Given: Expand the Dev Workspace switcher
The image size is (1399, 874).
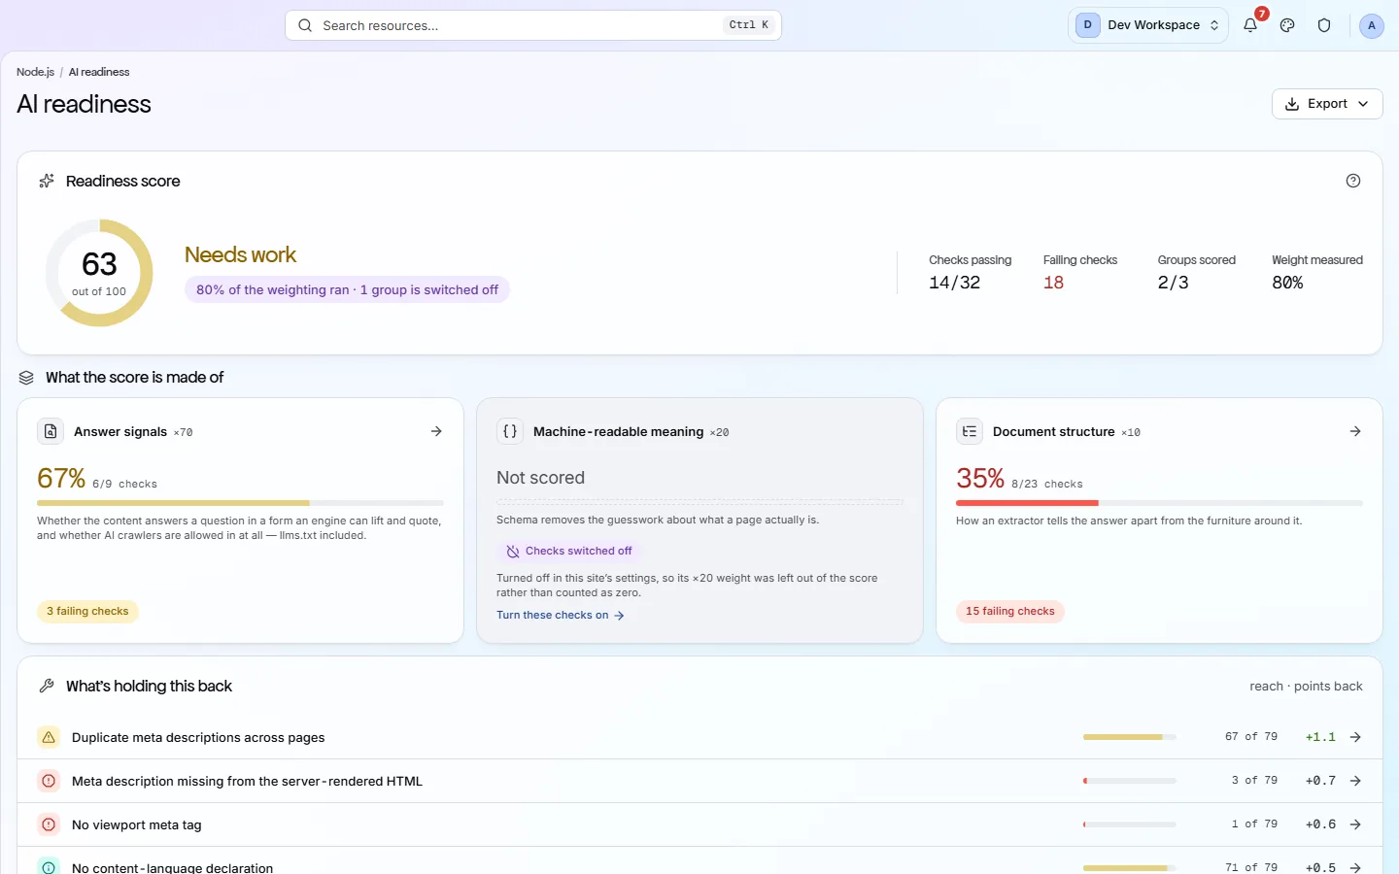Looking at the screenshot, I should [1148, 25].
